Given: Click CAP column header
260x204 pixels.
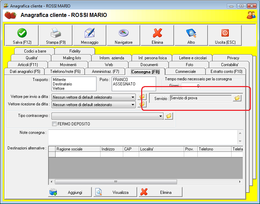Looking at the screenshot, I should pos(131,149).
